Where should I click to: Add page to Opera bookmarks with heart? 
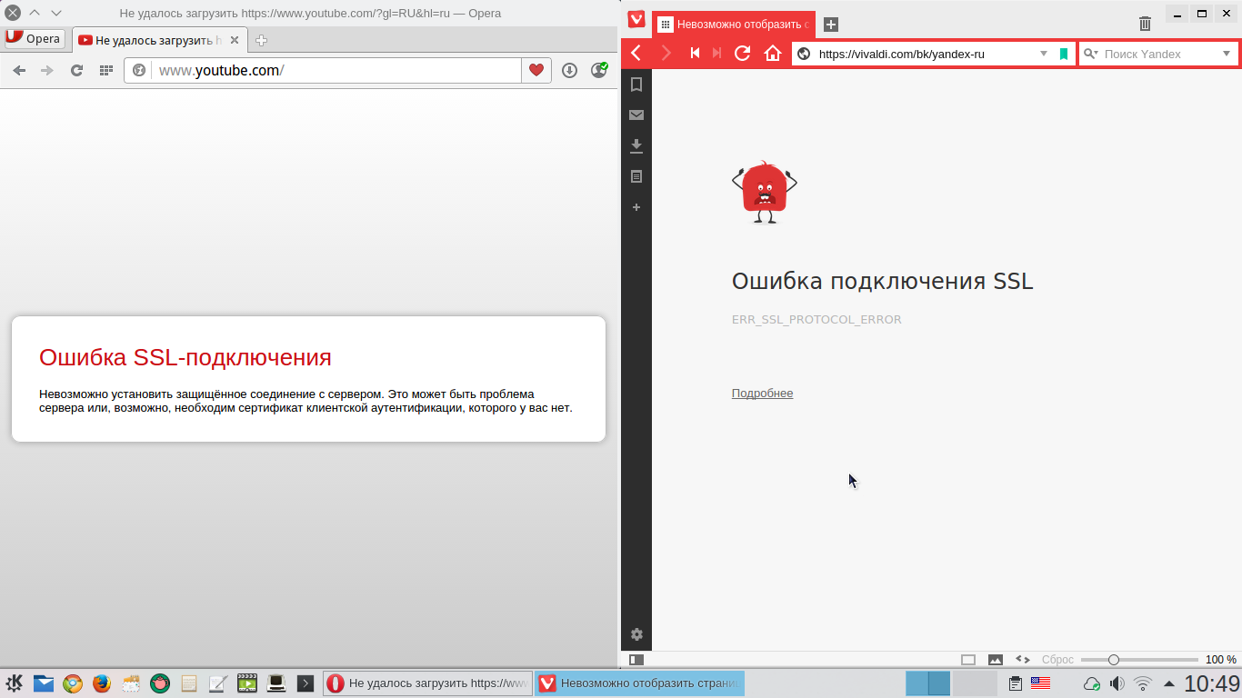(536, 70)
